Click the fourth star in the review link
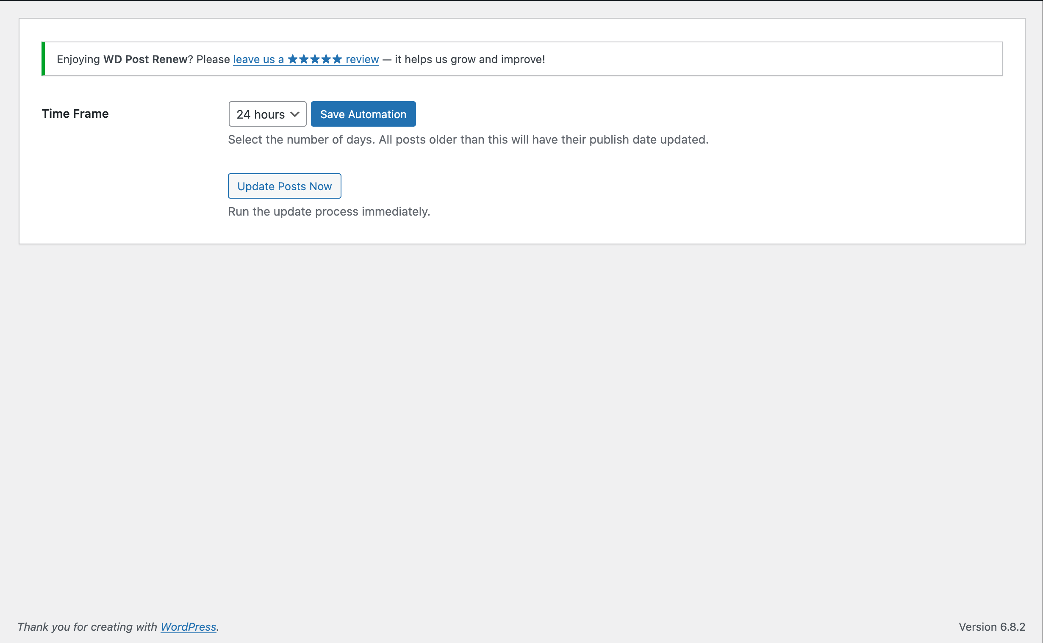Image resolution: width=1043 pixels, height=643 pixels. point(326,59)
